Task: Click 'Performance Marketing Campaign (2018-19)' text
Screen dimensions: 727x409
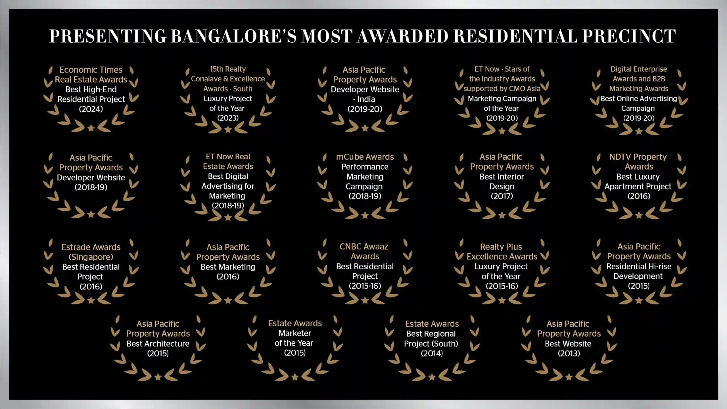Action: click(365, 181)
